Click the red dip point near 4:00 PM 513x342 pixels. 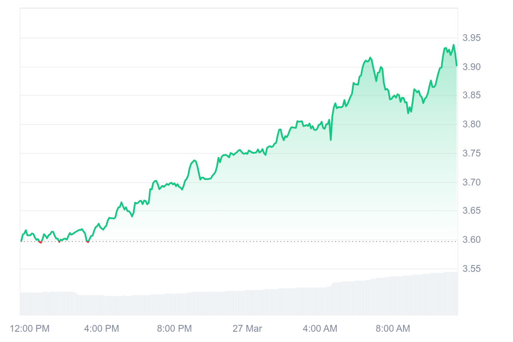tap(88, 242)
